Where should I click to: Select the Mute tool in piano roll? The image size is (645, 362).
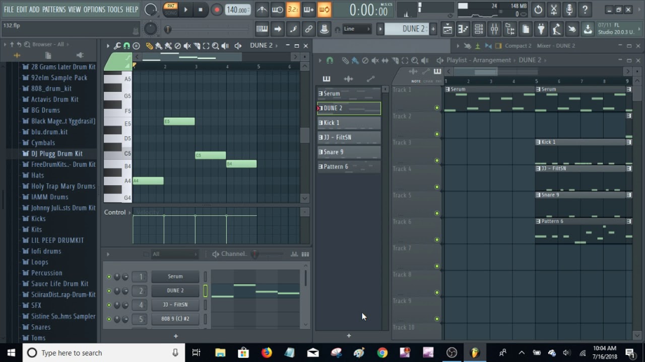(x=187, y=46)
